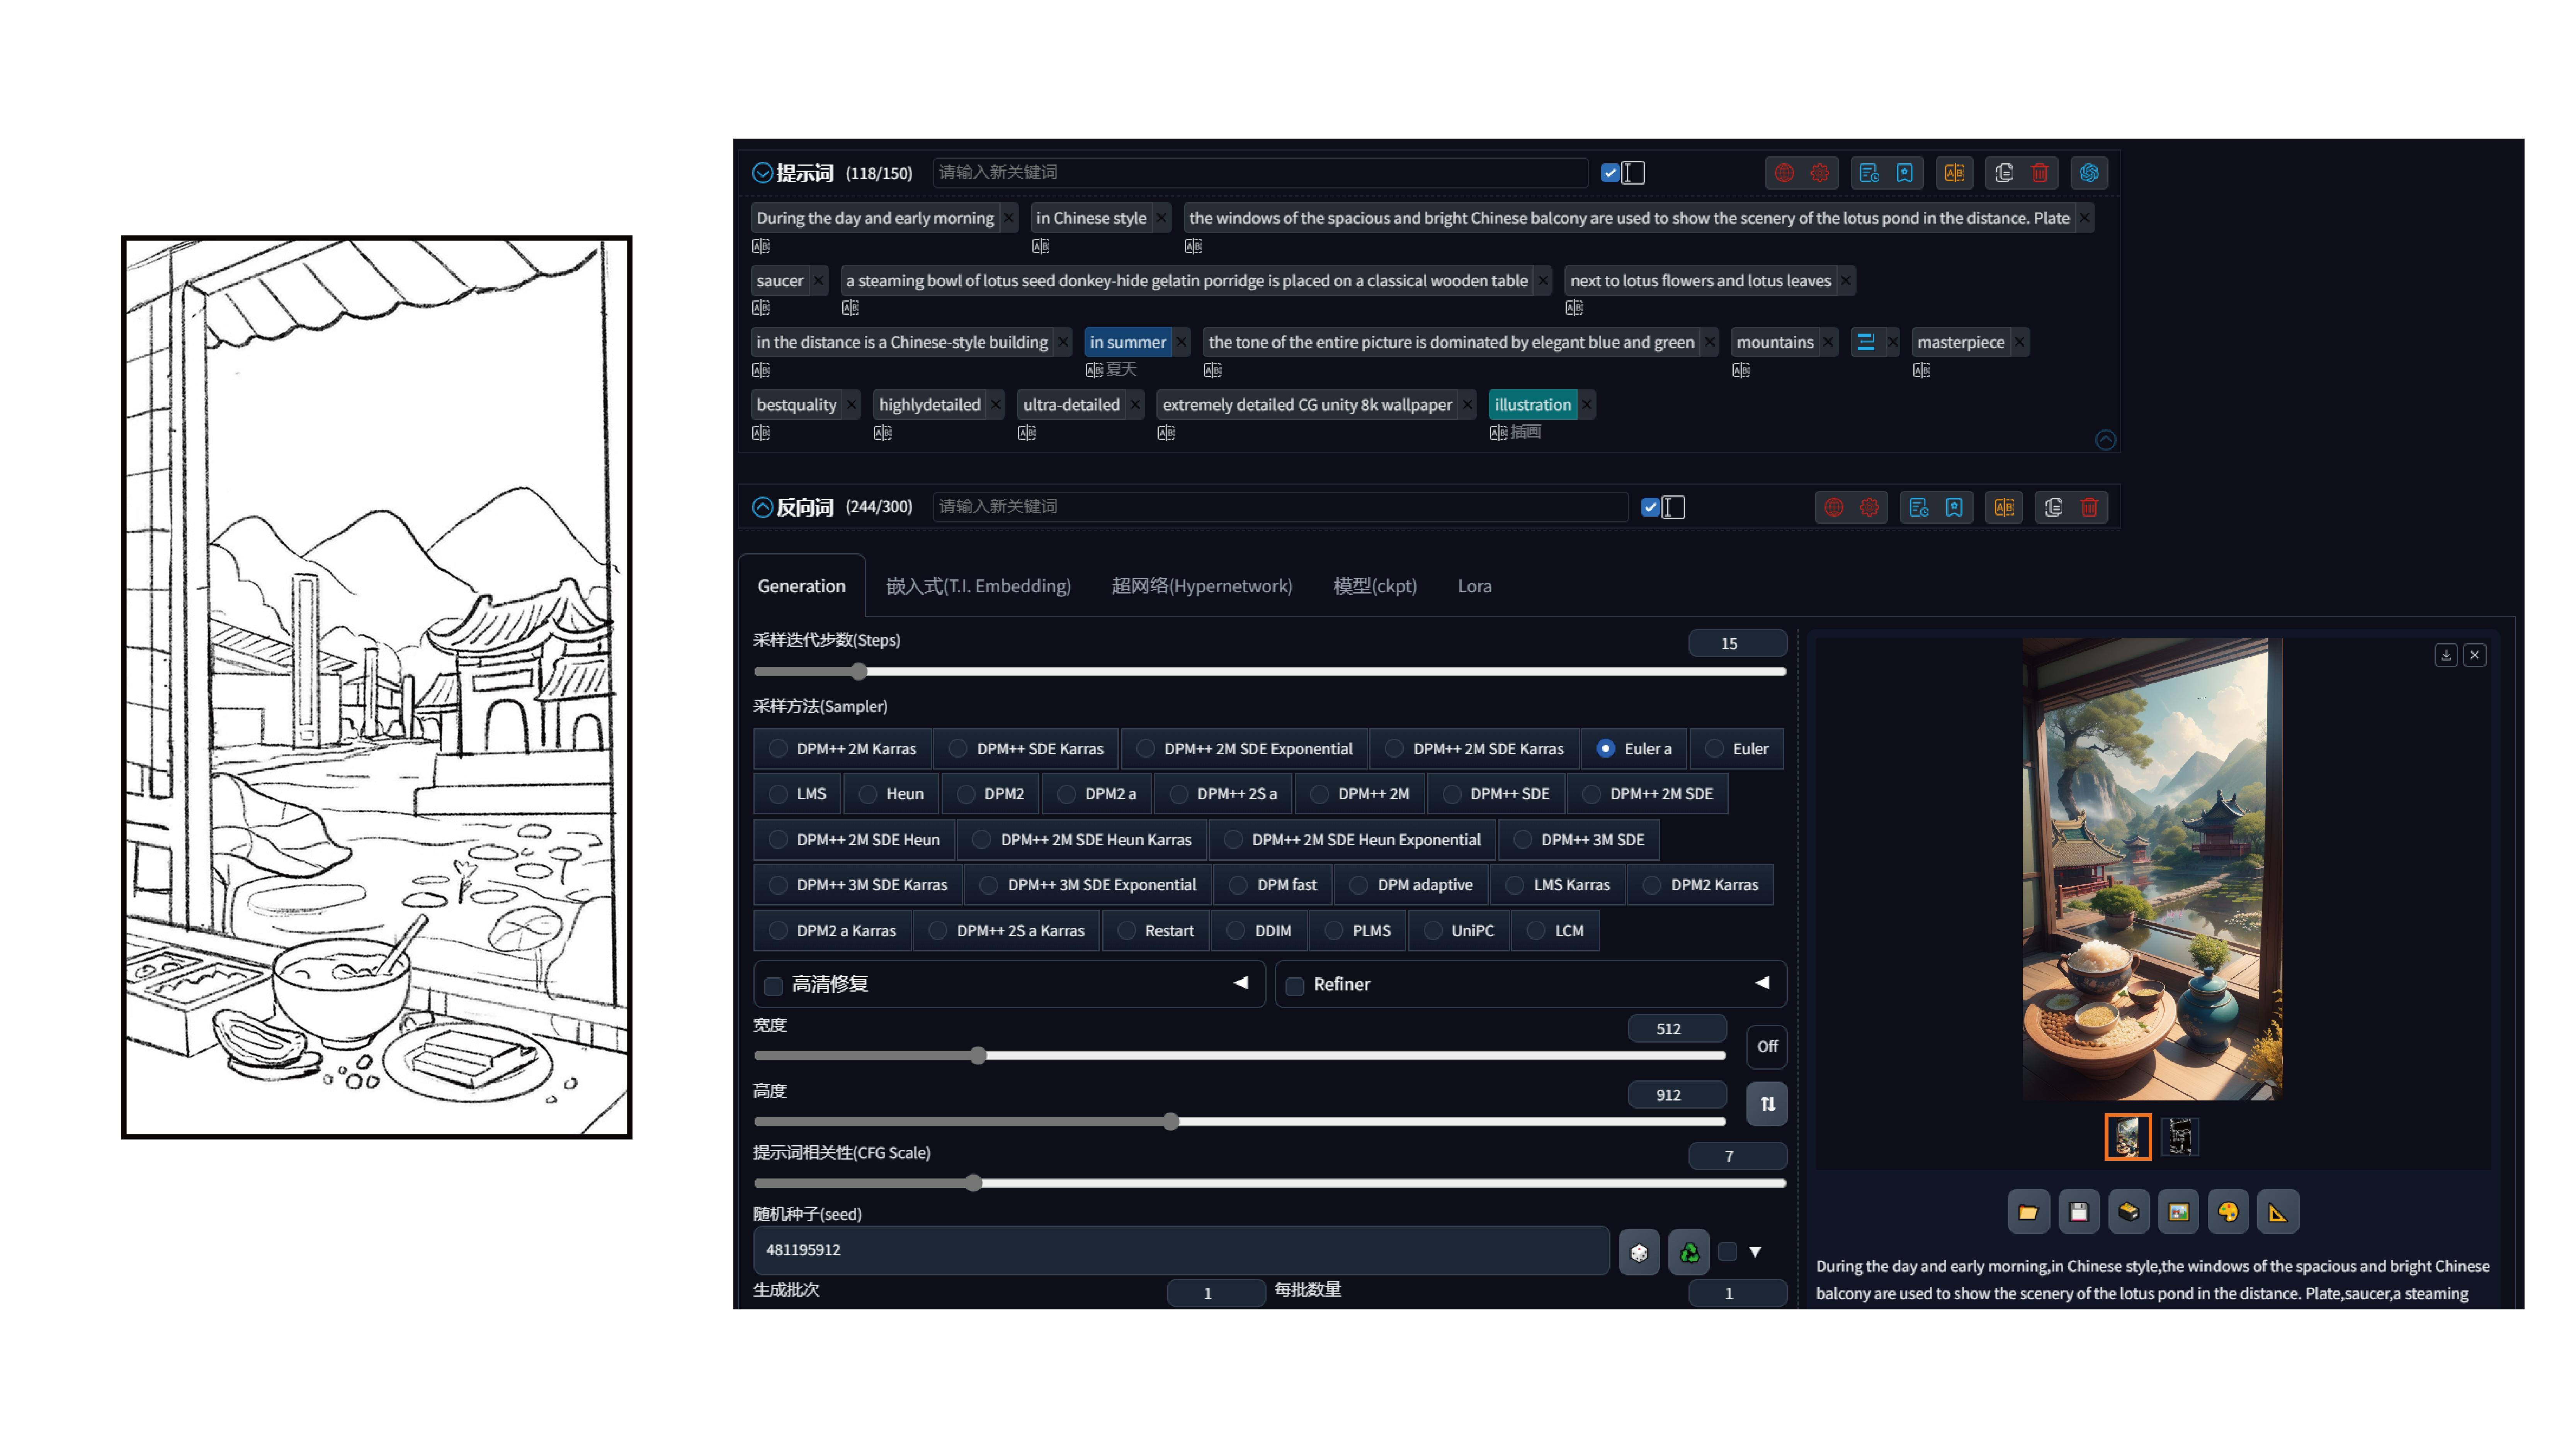Focus the 提示词 new keyword input field
The image size is (2576, 1448).
1260,173
